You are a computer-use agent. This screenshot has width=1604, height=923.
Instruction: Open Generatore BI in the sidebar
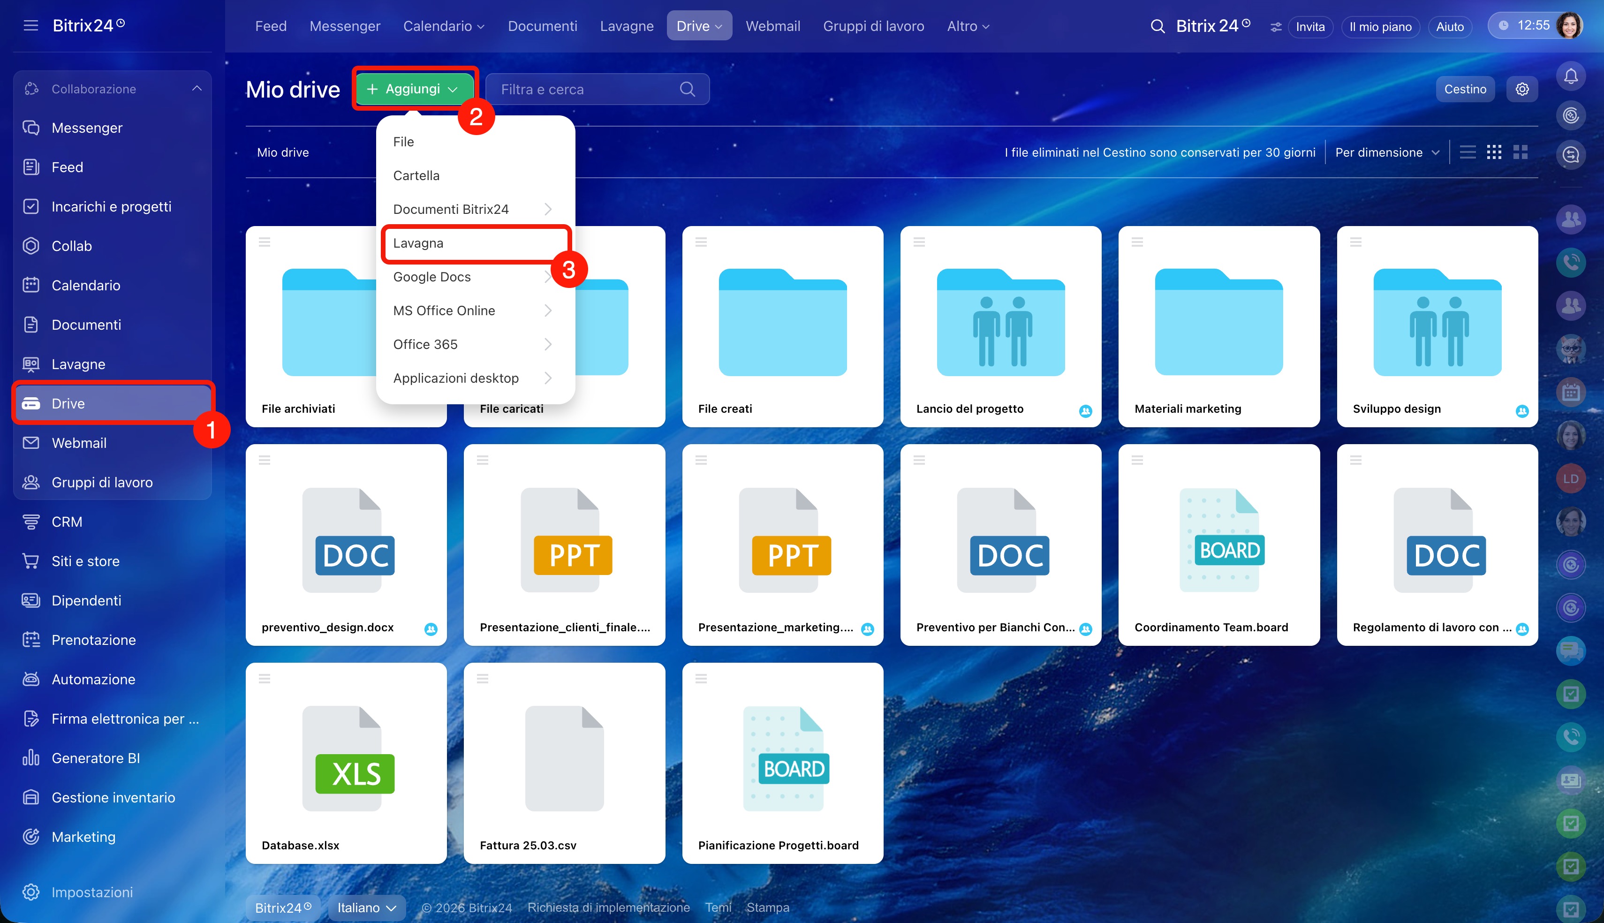113,758
